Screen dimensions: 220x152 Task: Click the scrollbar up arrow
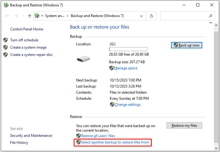coord(216,26)
